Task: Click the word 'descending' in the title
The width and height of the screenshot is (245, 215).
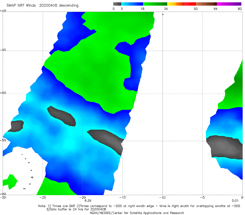Action: pyautogui.click(x=69, y=6)
